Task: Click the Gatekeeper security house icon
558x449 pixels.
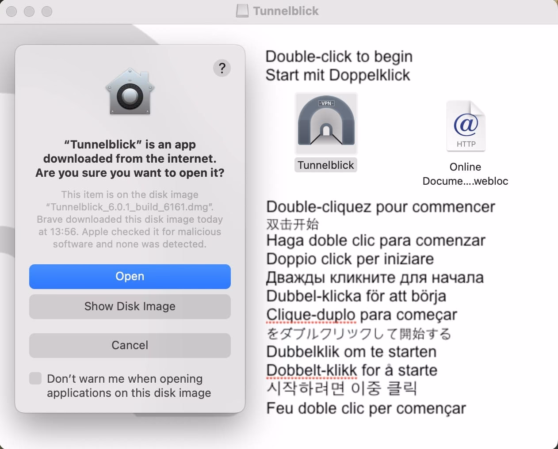Action: [130, 92]
